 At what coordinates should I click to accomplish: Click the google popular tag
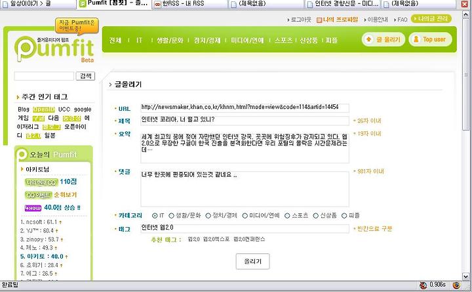click(x=83, y=110)
